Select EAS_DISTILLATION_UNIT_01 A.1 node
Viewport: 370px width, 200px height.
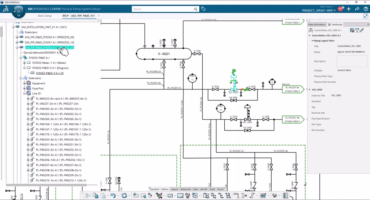44,27
